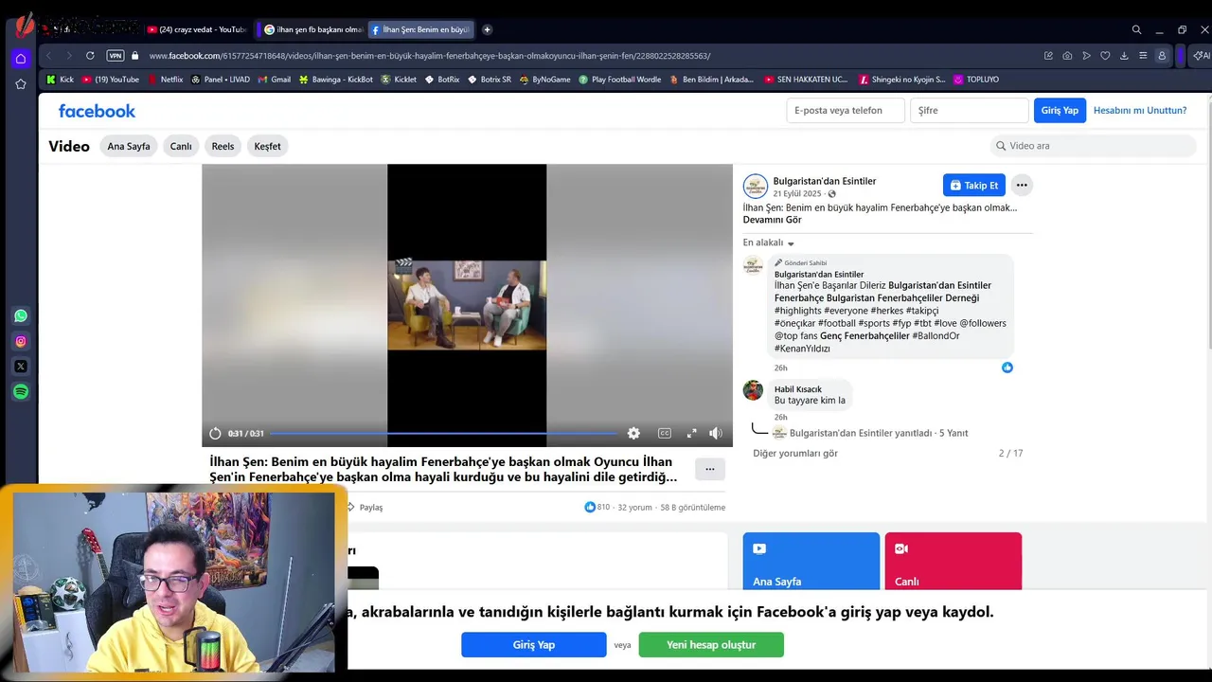Open the Play Football Wordle bookmark
Viewport: 1212px width, 682px height.
[x=619, y=80]
